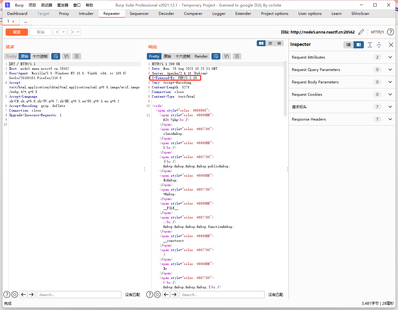This screenshot has height=310, width=398.
Task: Open the Dashboard tab
Action: [x=17, y=14]
